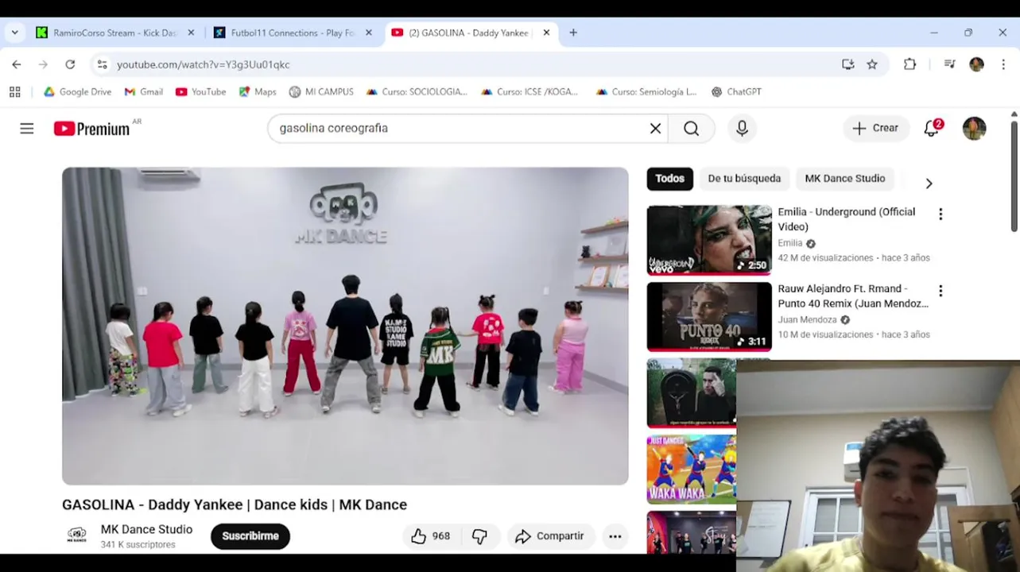Open the YouTube hamburger guide menu
This screenshot has width=1020, height=572.
tap(27, 129)
